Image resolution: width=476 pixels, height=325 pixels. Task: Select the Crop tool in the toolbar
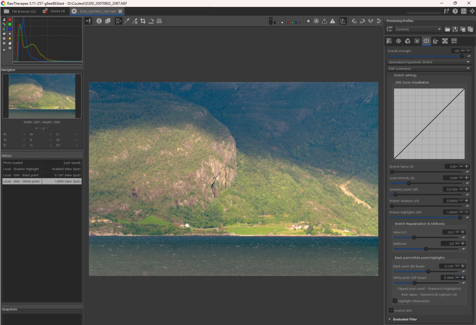[x=143, y=21]
